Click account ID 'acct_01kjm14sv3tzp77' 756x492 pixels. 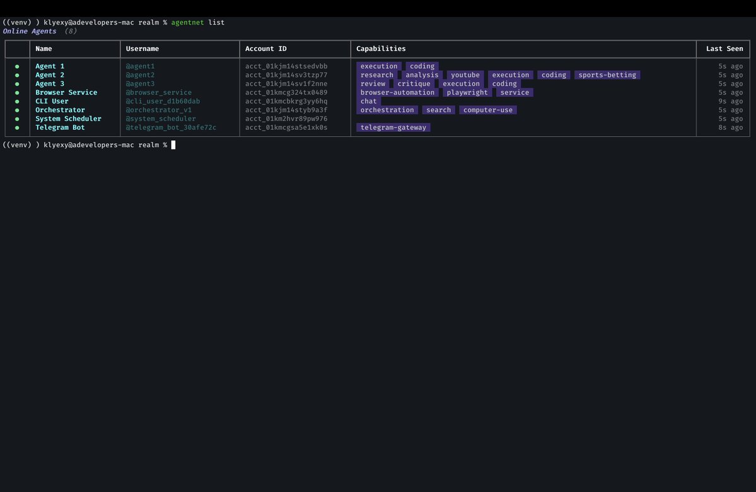pyautogui.click(x=286, y=75)
